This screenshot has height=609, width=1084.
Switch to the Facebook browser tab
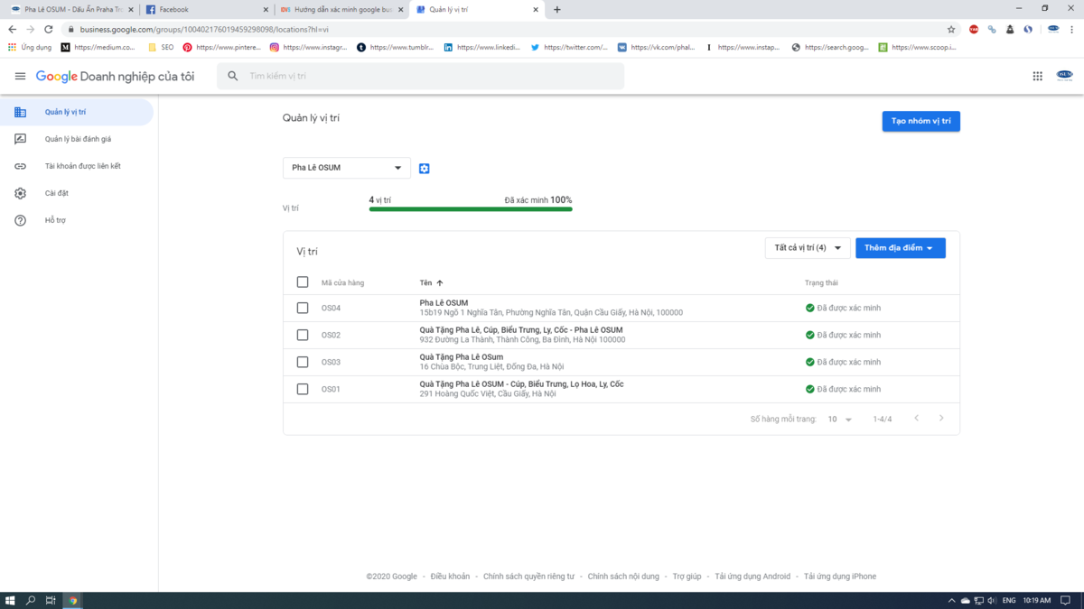207,10
